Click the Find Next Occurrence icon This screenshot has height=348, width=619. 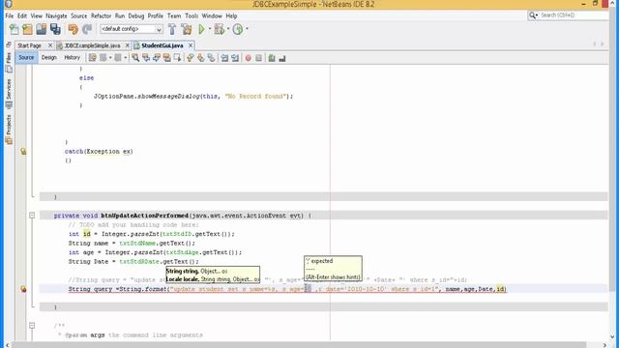point(157,58)
